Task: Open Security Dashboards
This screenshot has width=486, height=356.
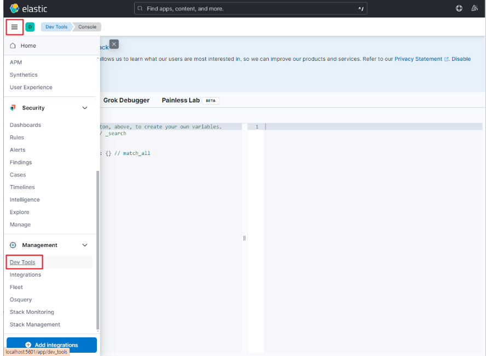Action: click(25, 125)
